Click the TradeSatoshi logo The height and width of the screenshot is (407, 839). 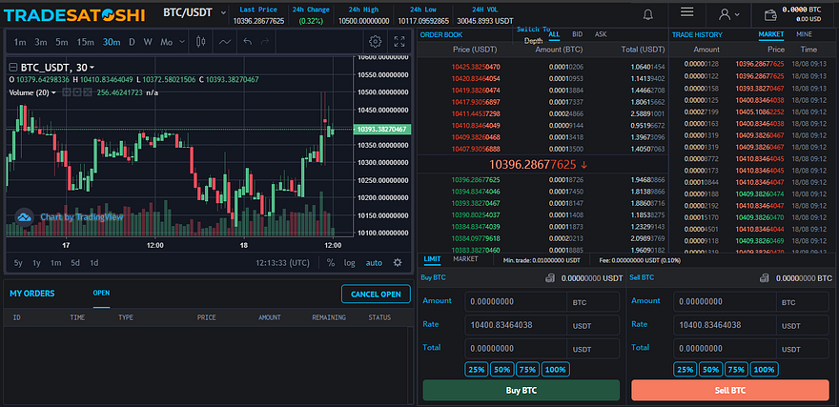[x=74, y=14]
